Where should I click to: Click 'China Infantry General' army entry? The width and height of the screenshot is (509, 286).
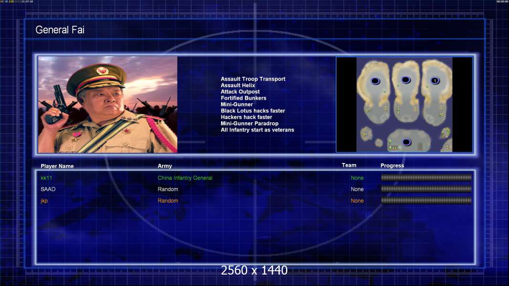pos(185,178)
